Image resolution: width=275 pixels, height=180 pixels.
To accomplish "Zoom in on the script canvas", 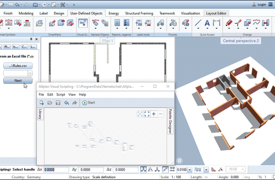I will (154, 114).
